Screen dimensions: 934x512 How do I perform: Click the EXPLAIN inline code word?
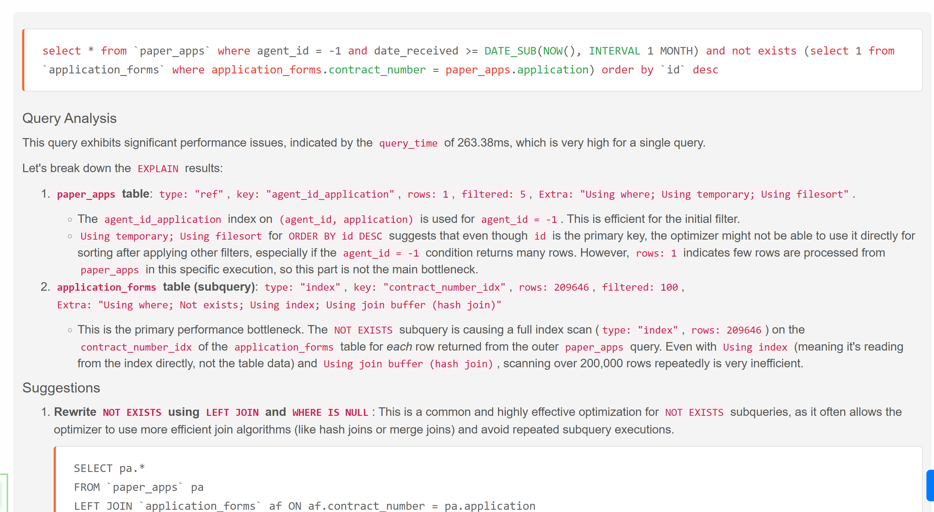click(158, 169)
